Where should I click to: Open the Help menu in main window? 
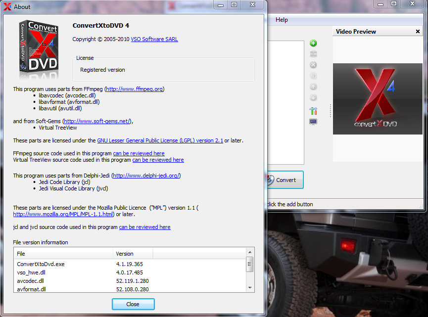(x=282, y=20)
